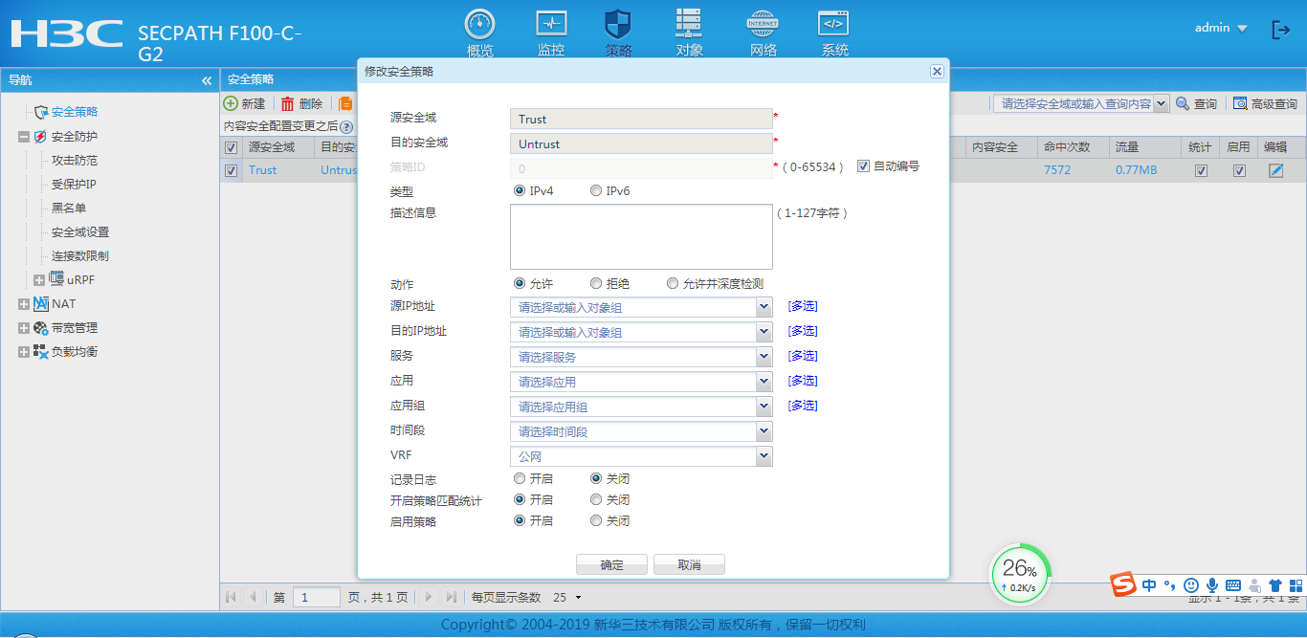Open 黑名单 in navigation tree
Screen dimensions: 1307x638
click(x=69, y=209)
